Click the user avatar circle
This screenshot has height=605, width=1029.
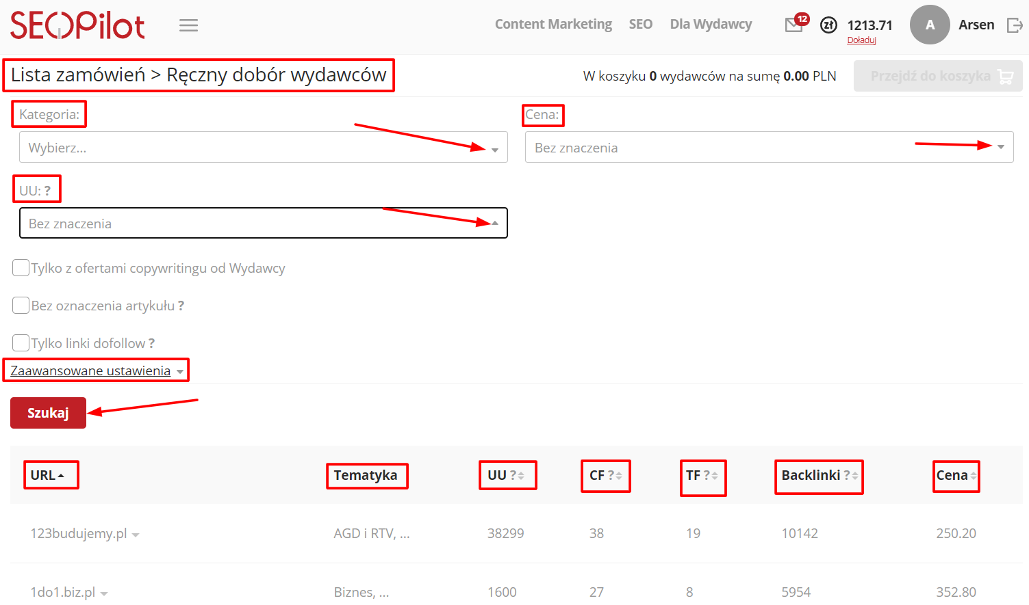pyautogui.click(x=929, y=25)
